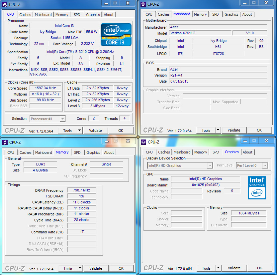Click Tools button in Memory window

(x=68, y=268)
